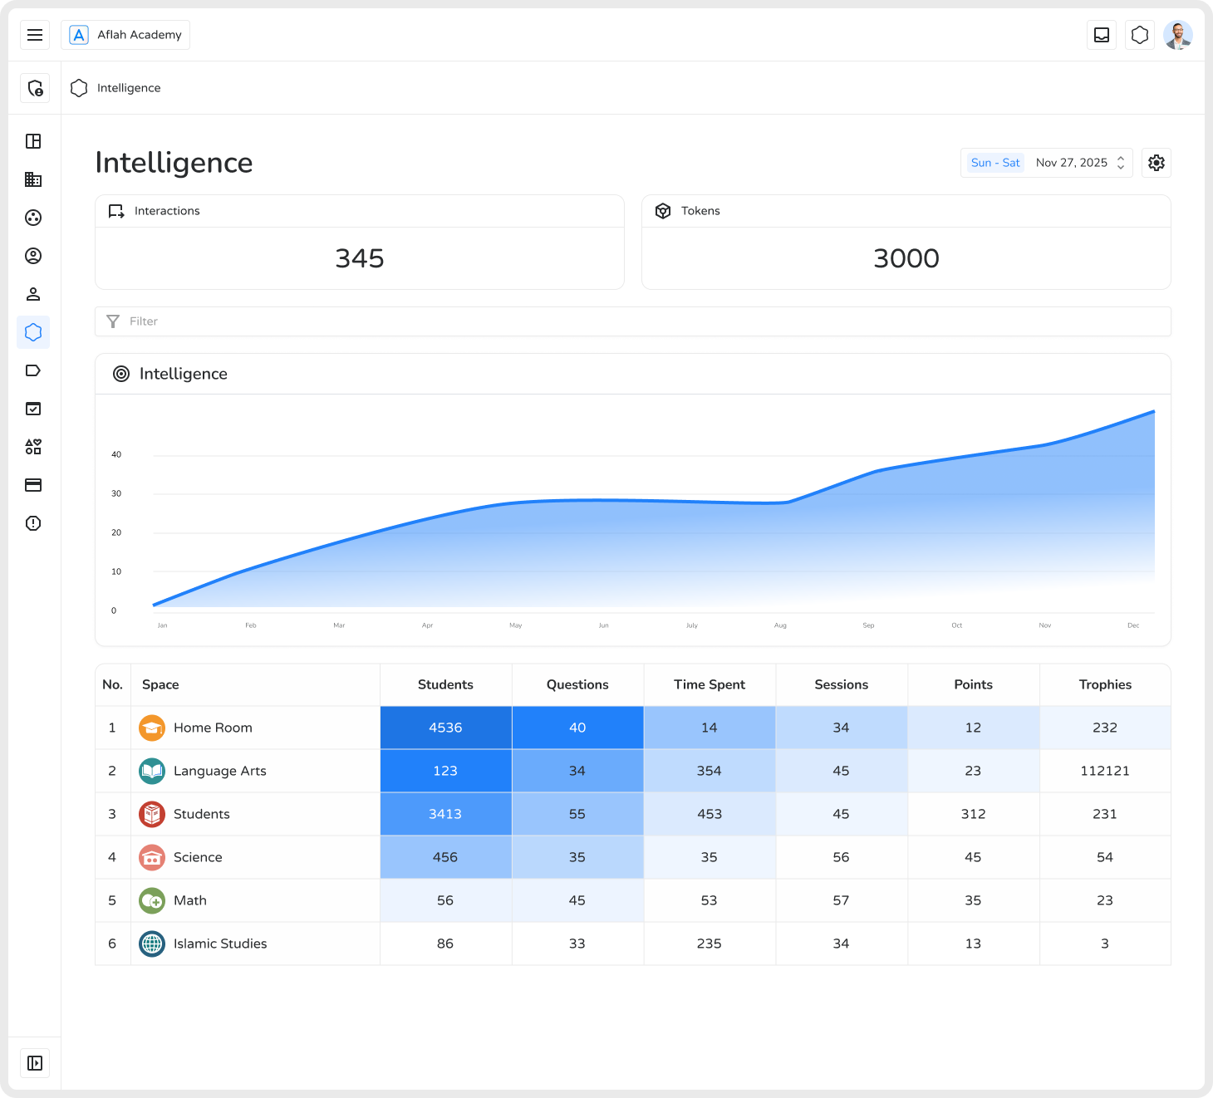Select the user profile circle icon in sidebar
The height and width of the screenshot is (1098, 1213).
click(33, 256)
